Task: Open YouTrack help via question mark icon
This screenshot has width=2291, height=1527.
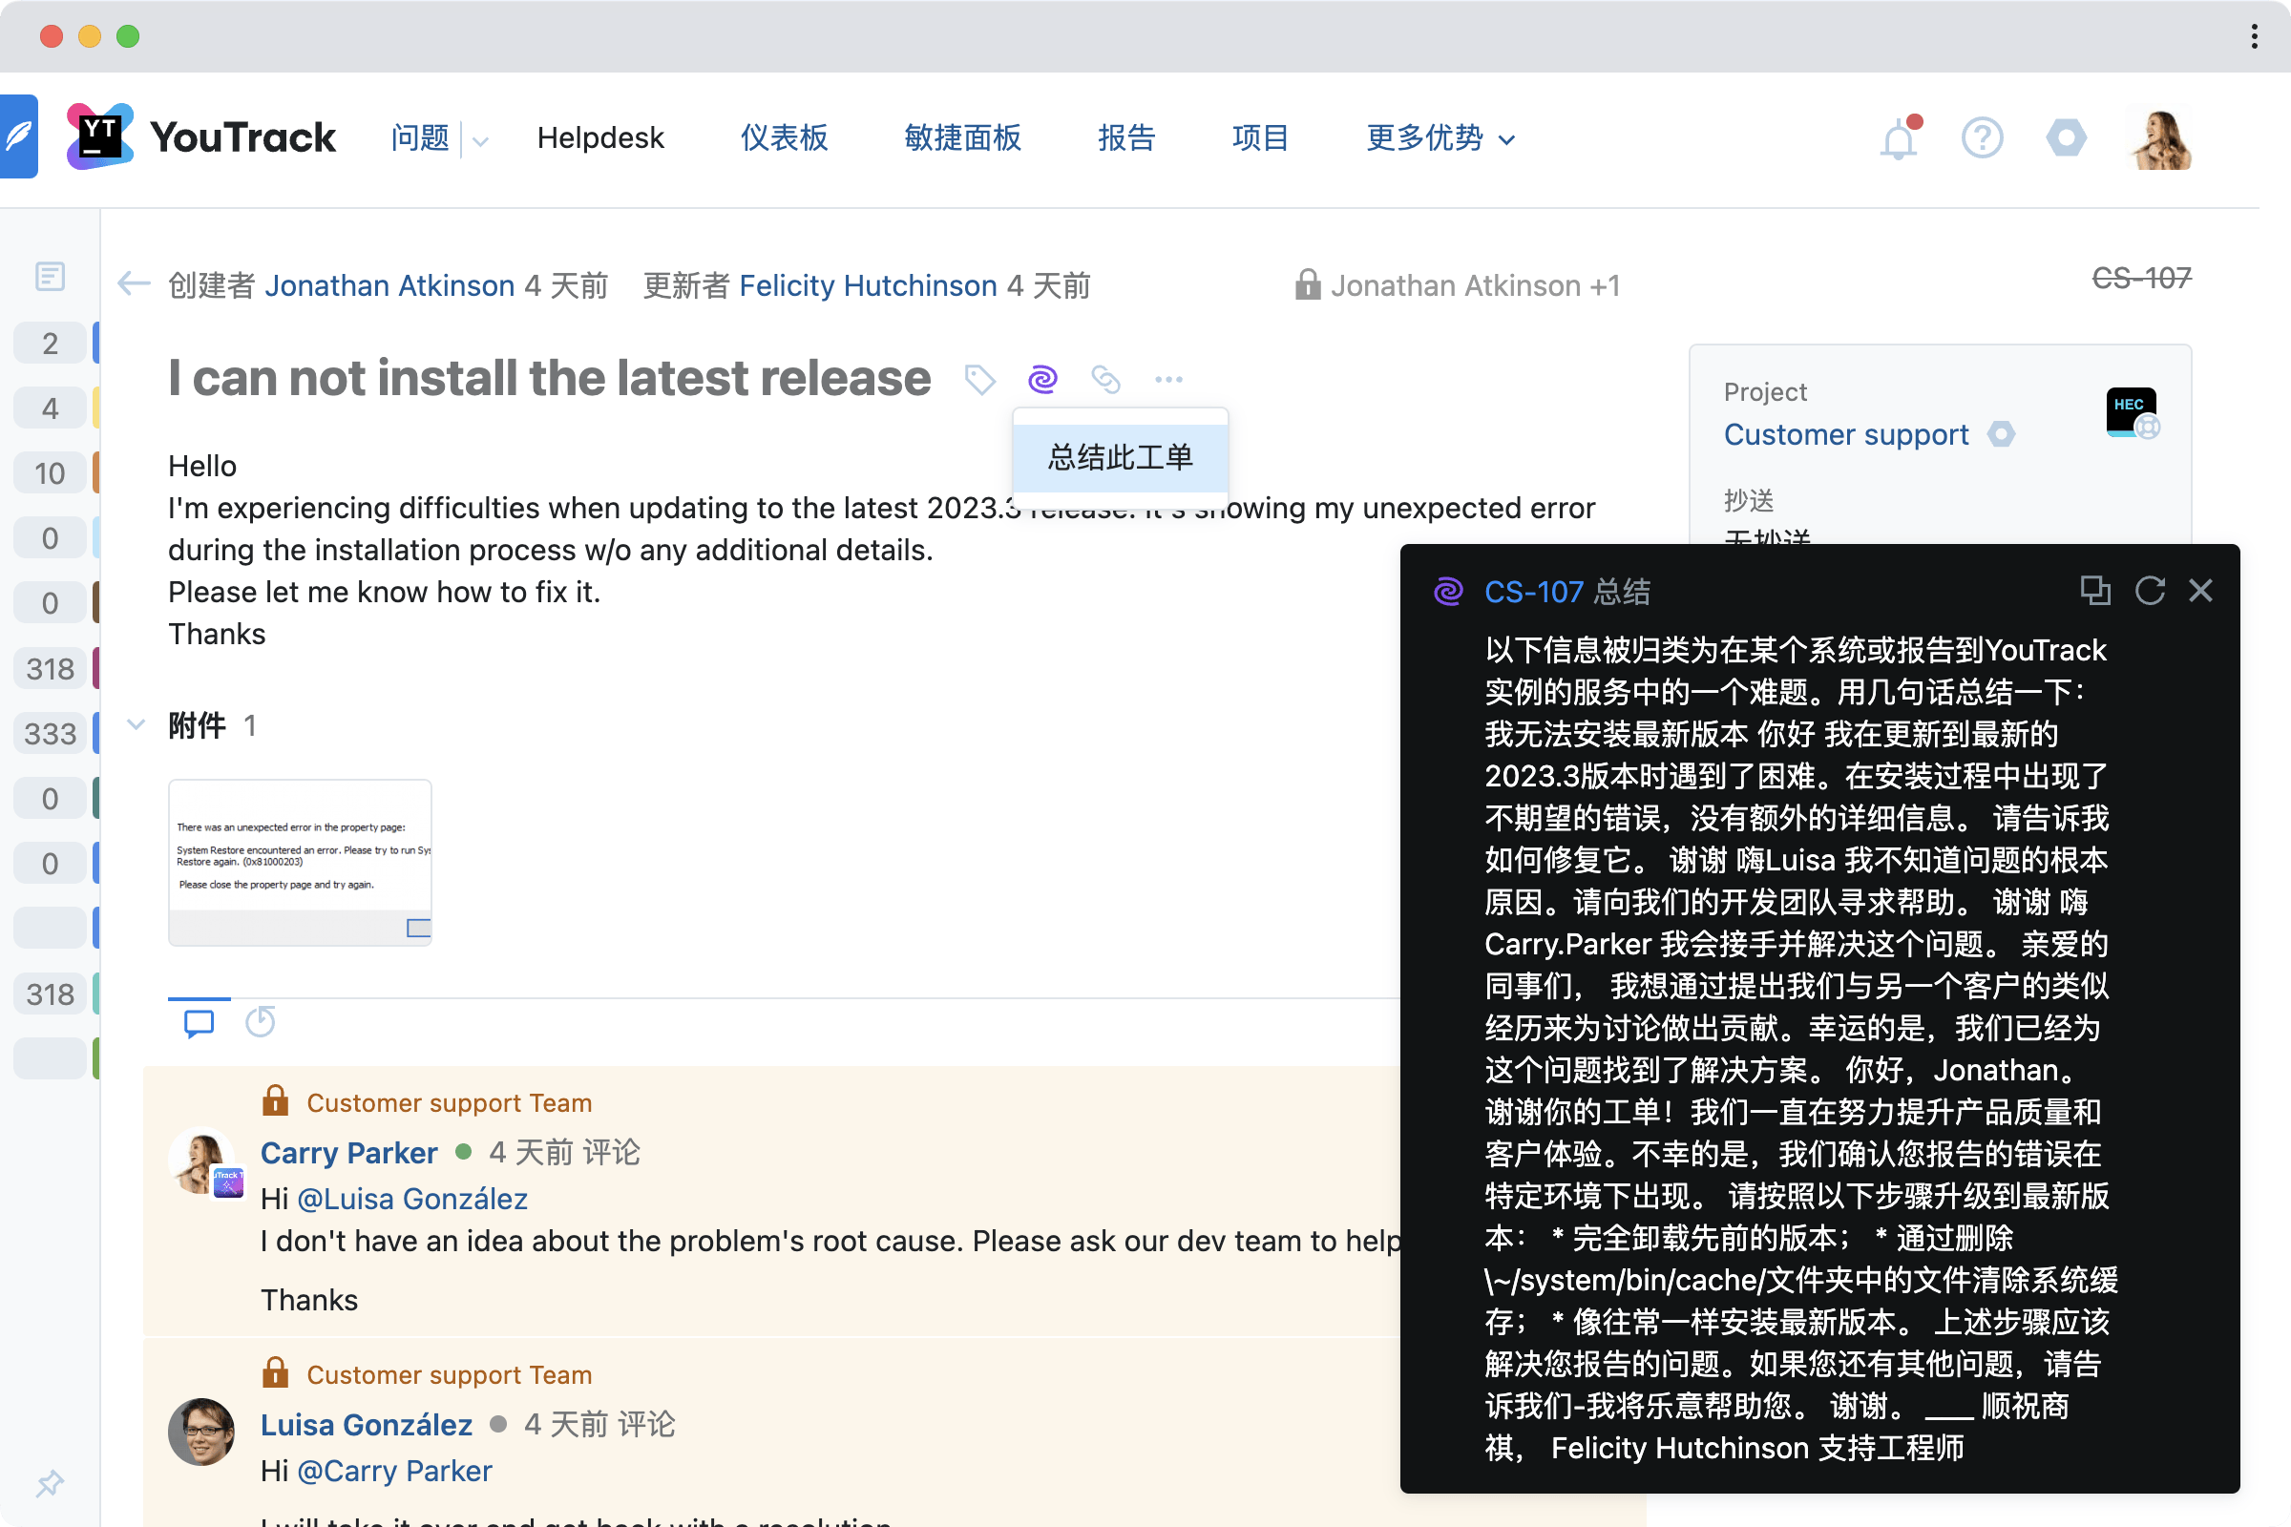Action: pyautogui.click(x=1983, y=137)
